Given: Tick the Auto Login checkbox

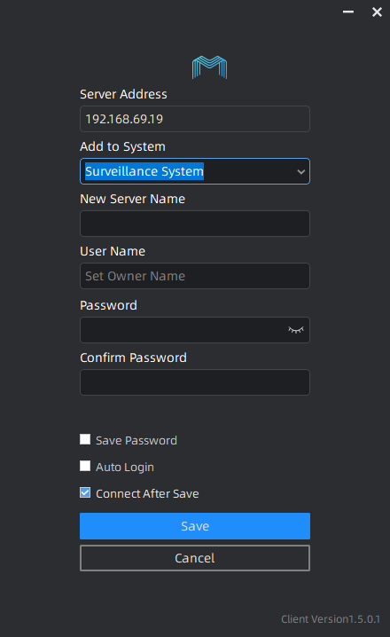Looking at the screenshot, I should (85, 466).
